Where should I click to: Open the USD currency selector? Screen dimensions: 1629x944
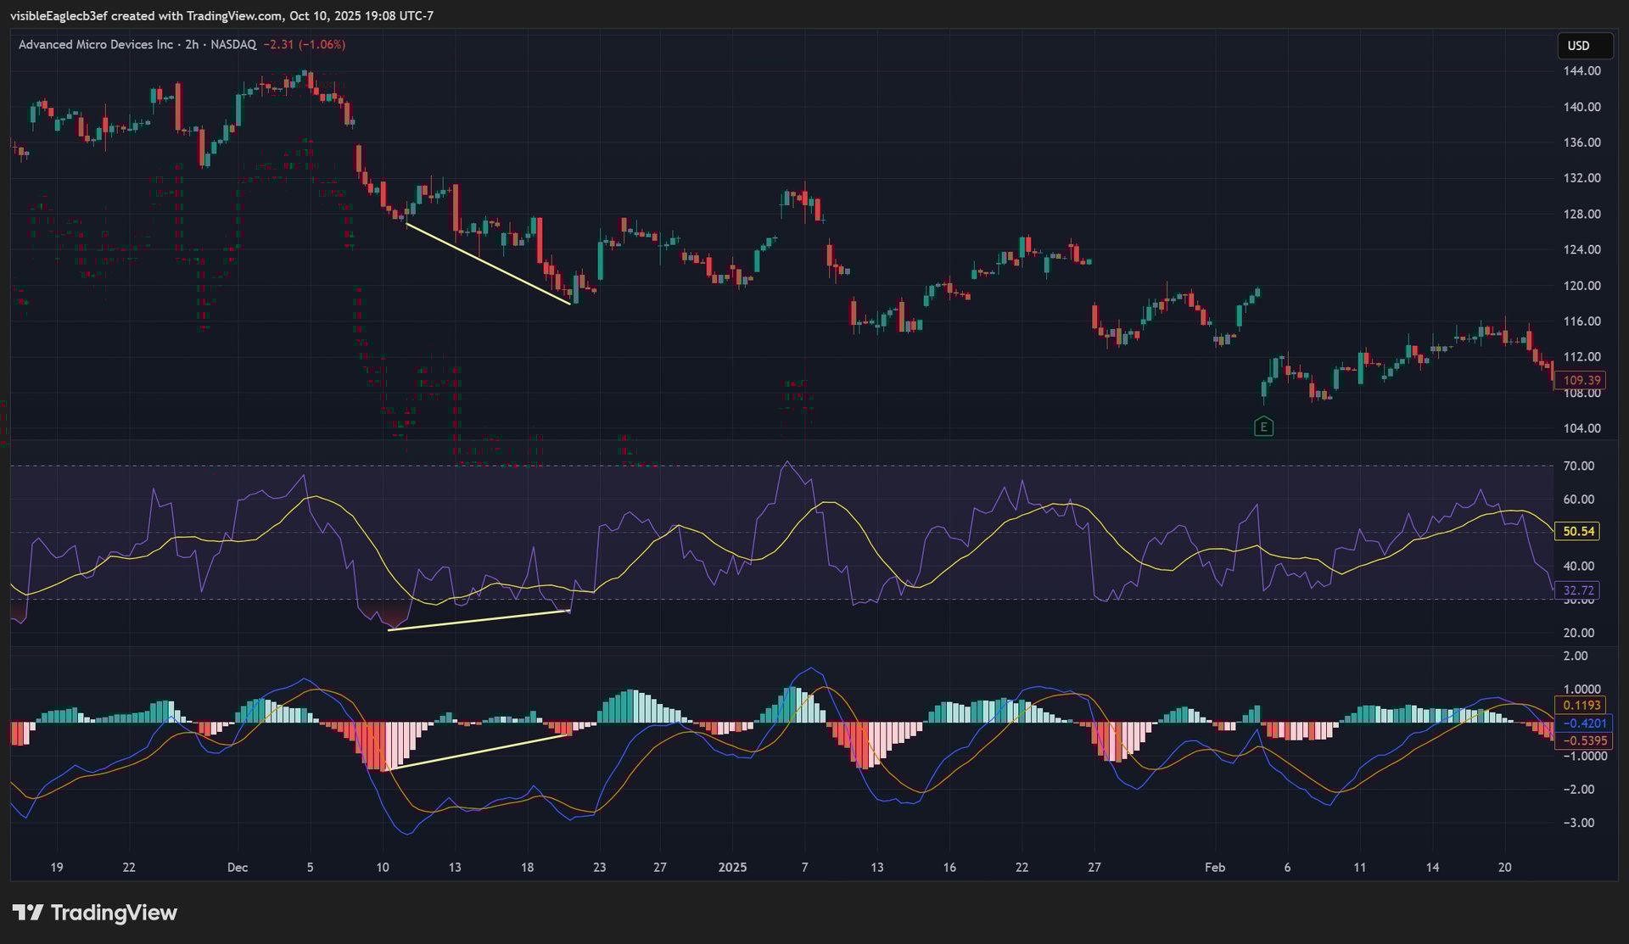pyautogui.click(x=1584, y=46)
